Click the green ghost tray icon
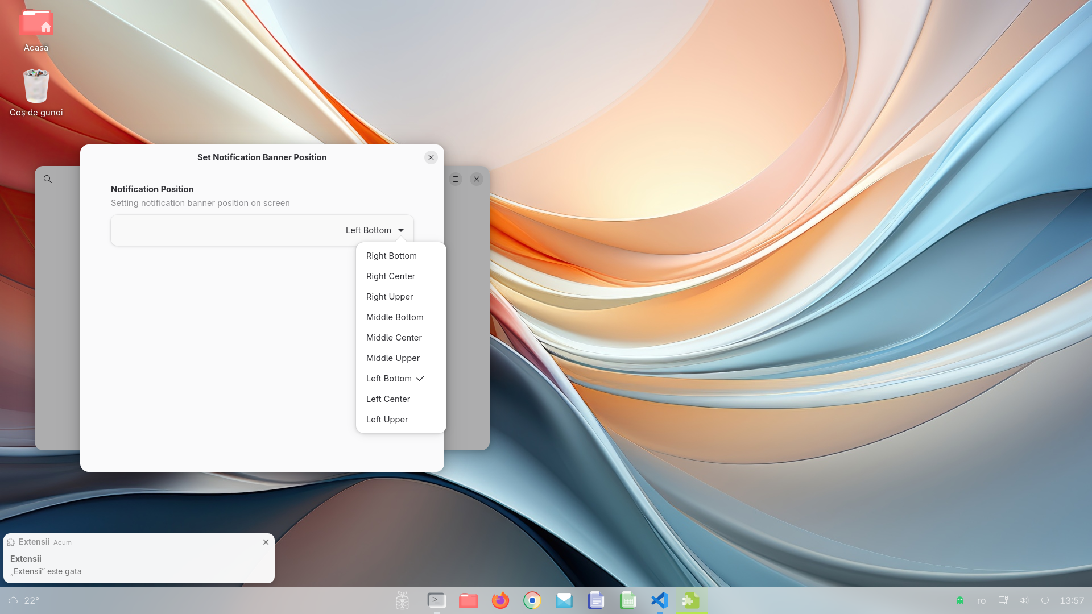Screen dimensions: 1092x614 pyautogui.click(x=960, y=600)
